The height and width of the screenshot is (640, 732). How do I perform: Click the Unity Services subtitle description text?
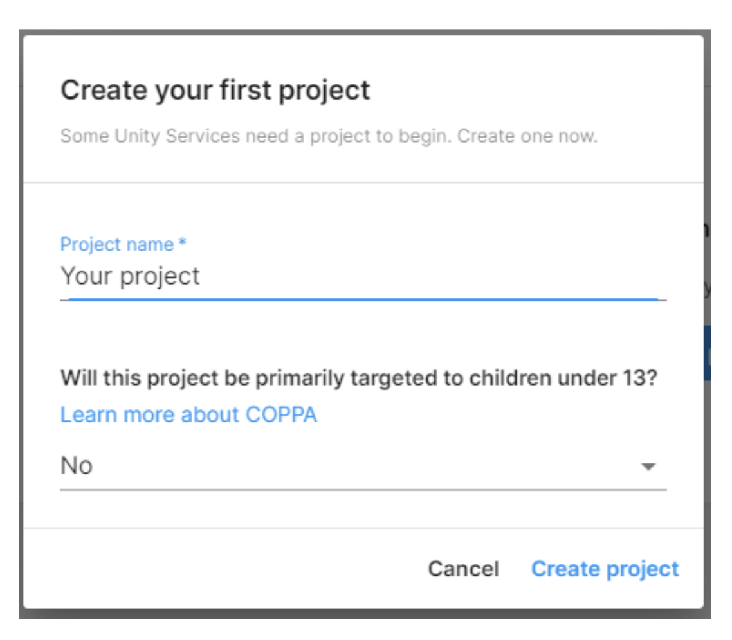[x=329, y=137]
